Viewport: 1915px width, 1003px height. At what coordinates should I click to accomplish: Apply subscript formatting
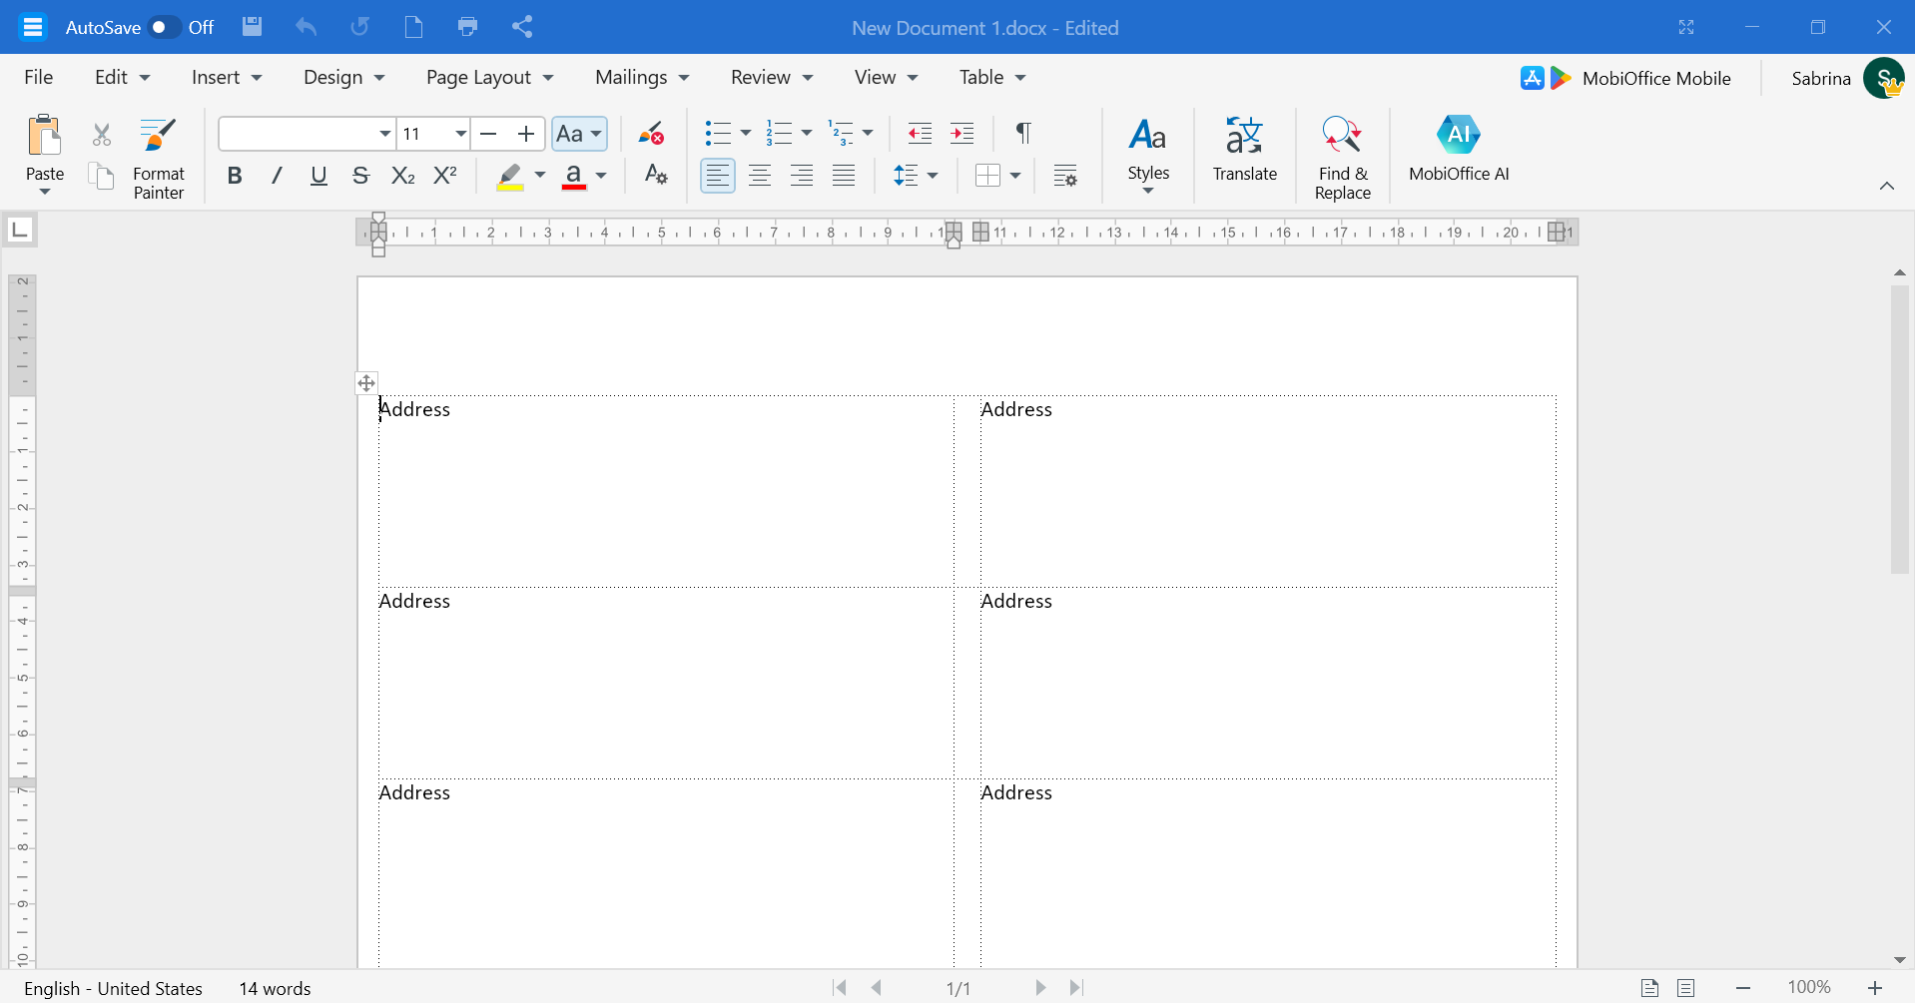pos(403,176)
